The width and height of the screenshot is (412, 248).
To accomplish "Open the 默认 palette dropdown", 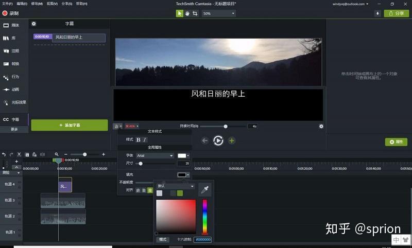I will pos(176,186).
